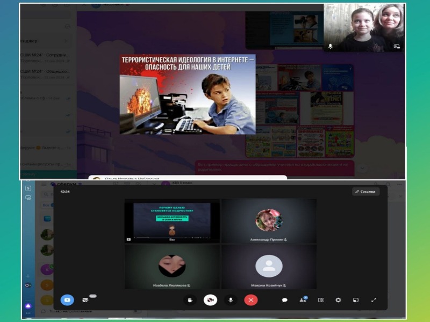Select Александр Пронин's video tile
Screen dimensions: 430x322
point(269,221)
